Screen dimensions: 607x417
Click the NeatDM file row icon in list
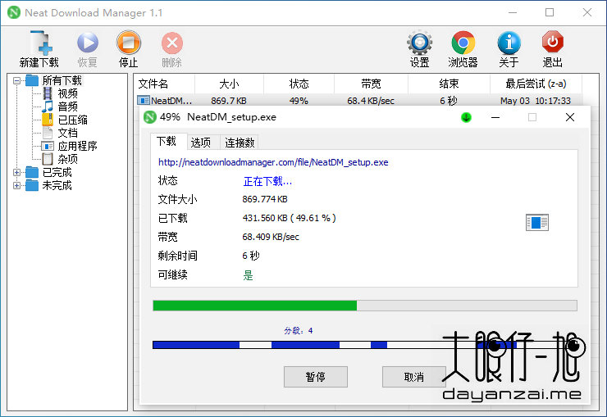coord(144,101)
